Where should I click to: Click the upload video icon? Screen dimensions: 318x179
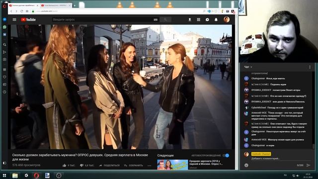click(x=190, y=19)
